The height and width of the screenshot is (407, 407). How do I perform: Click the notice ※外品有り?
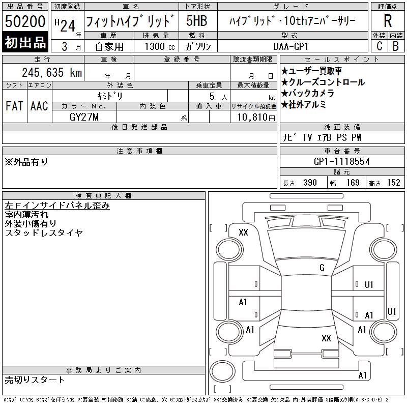point(26,162)
